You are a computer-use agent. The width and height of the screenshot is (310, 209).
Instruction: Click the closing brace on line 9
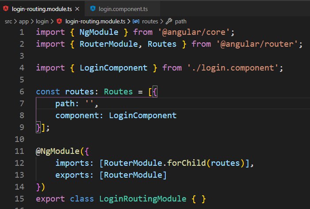click(38, 127)
